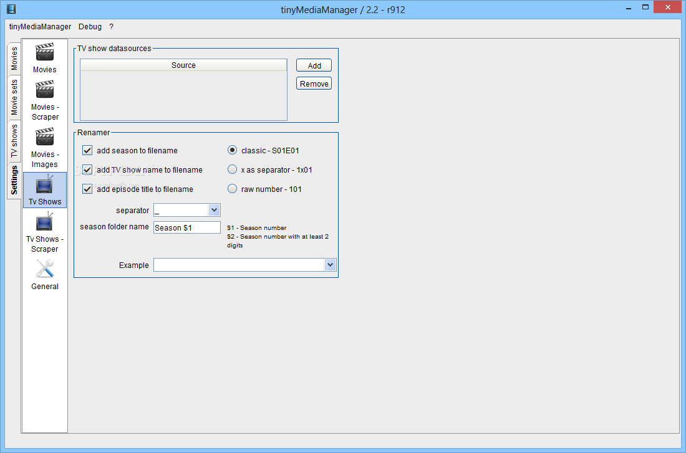
Task: Open the ? help menu
Action: [111, 27]
